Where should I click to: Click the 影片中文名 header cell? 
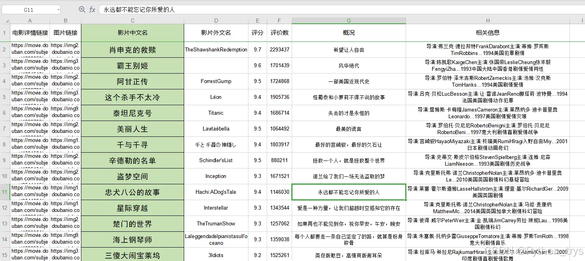tap(133, 33)
